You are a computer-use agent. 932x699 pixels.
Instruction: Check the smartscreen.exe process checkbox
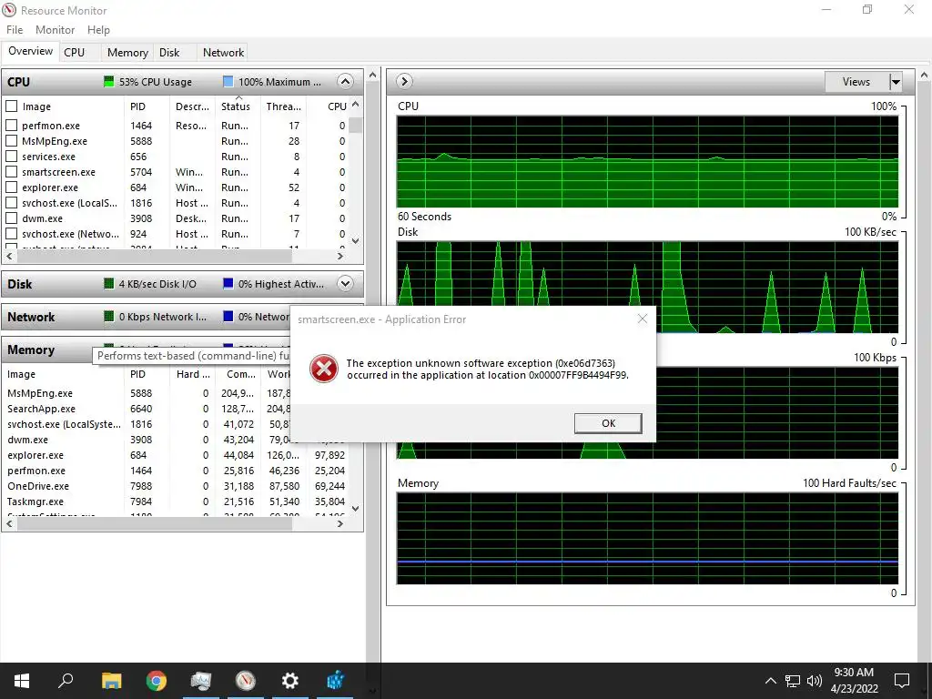tap(11, 172)
